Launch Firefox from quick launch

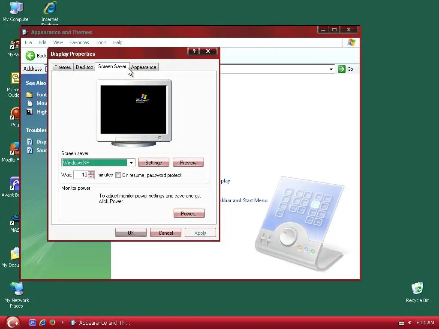pos(52,323)
